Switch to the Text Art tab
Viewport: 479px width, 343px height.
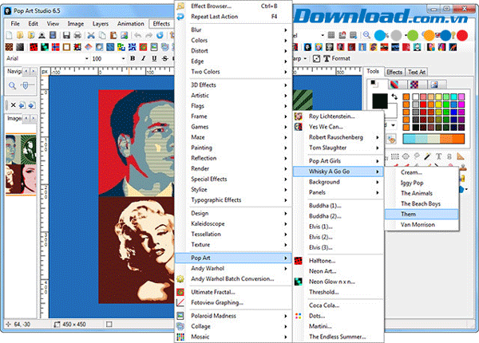(417, 72)
